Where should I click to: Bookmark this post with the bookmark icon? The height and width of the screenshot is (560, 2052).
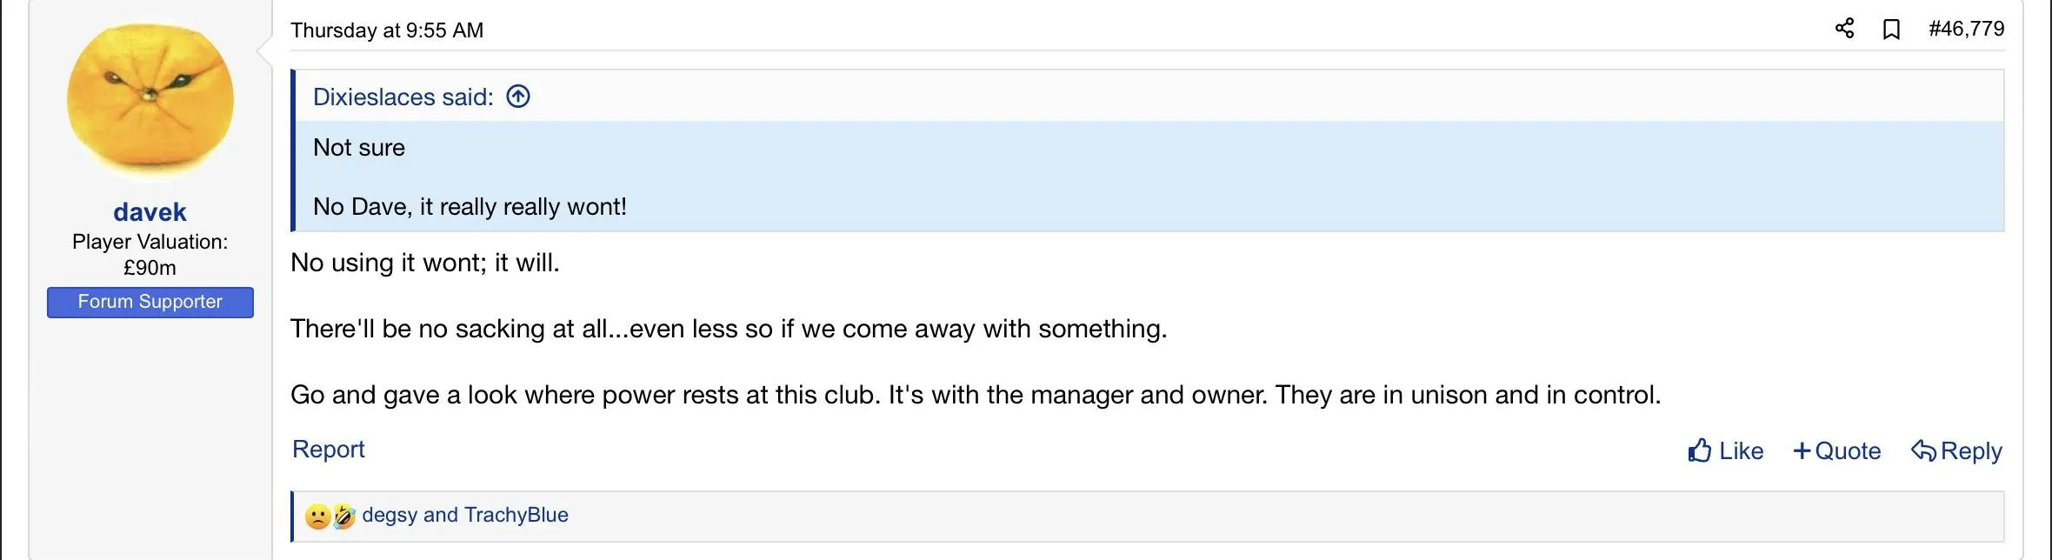[1891, 30]
